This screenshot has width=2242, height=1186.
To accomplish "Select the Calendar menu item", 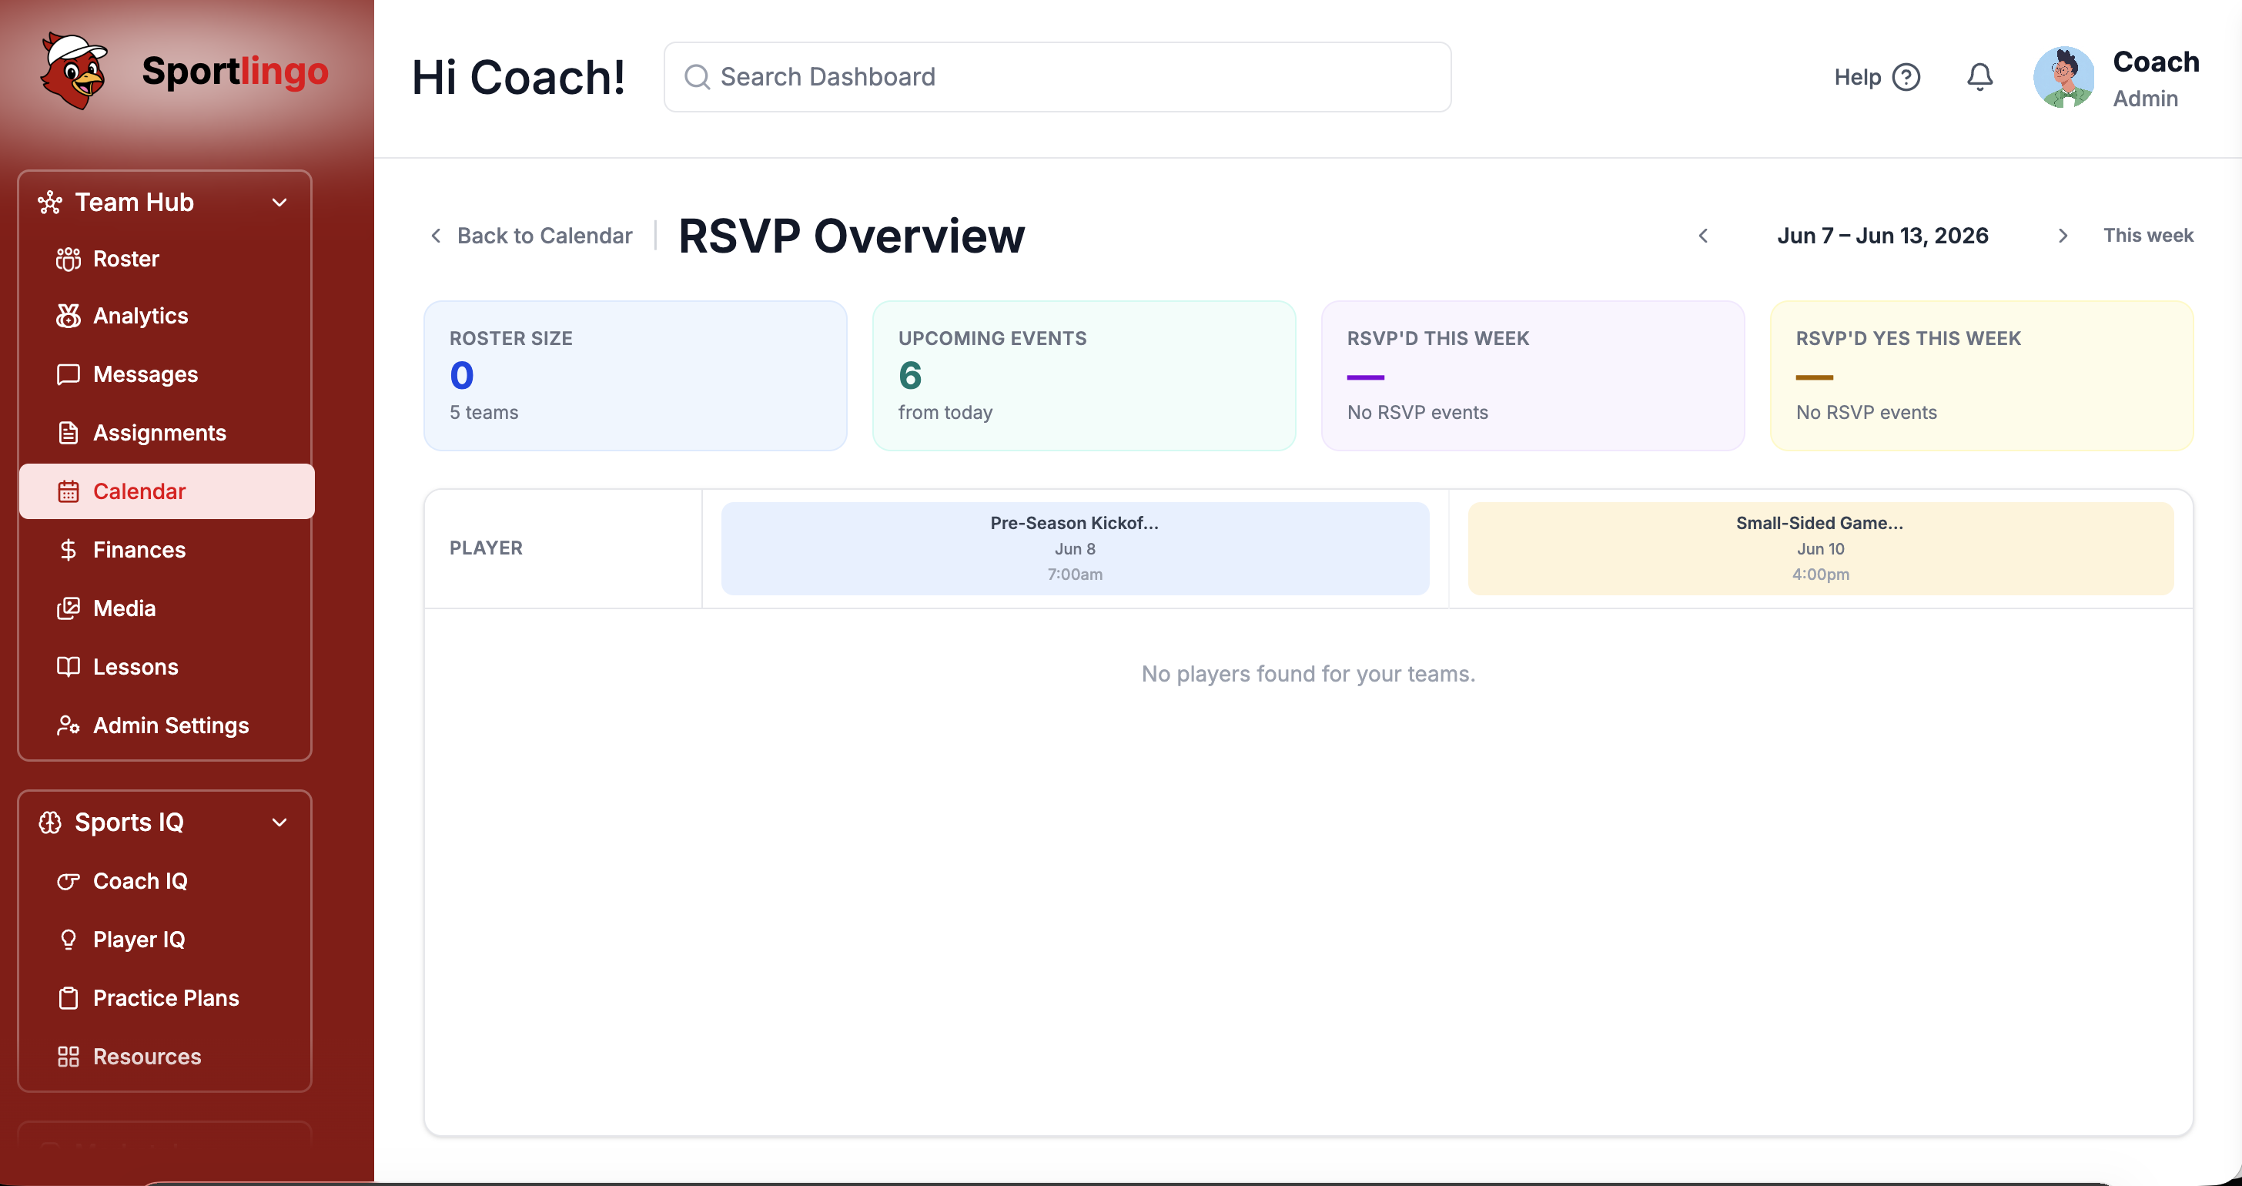I will click(166, 491).
